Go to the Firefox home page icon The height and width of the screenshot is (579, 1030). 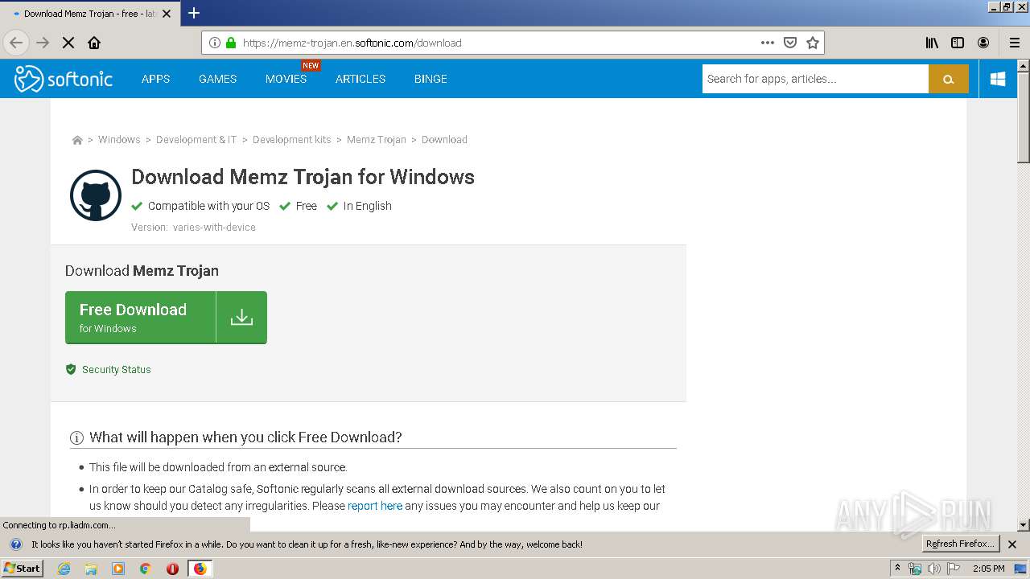click(x=94, y=43)
